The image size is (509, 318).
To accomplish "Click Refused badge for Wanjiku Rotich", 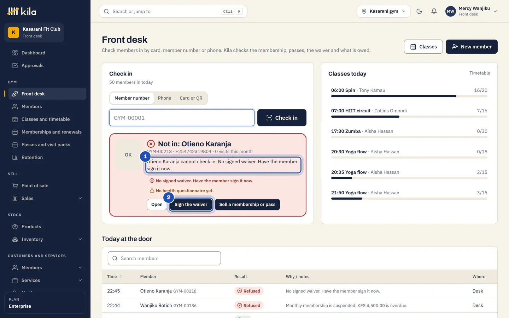I will (249, 305).
